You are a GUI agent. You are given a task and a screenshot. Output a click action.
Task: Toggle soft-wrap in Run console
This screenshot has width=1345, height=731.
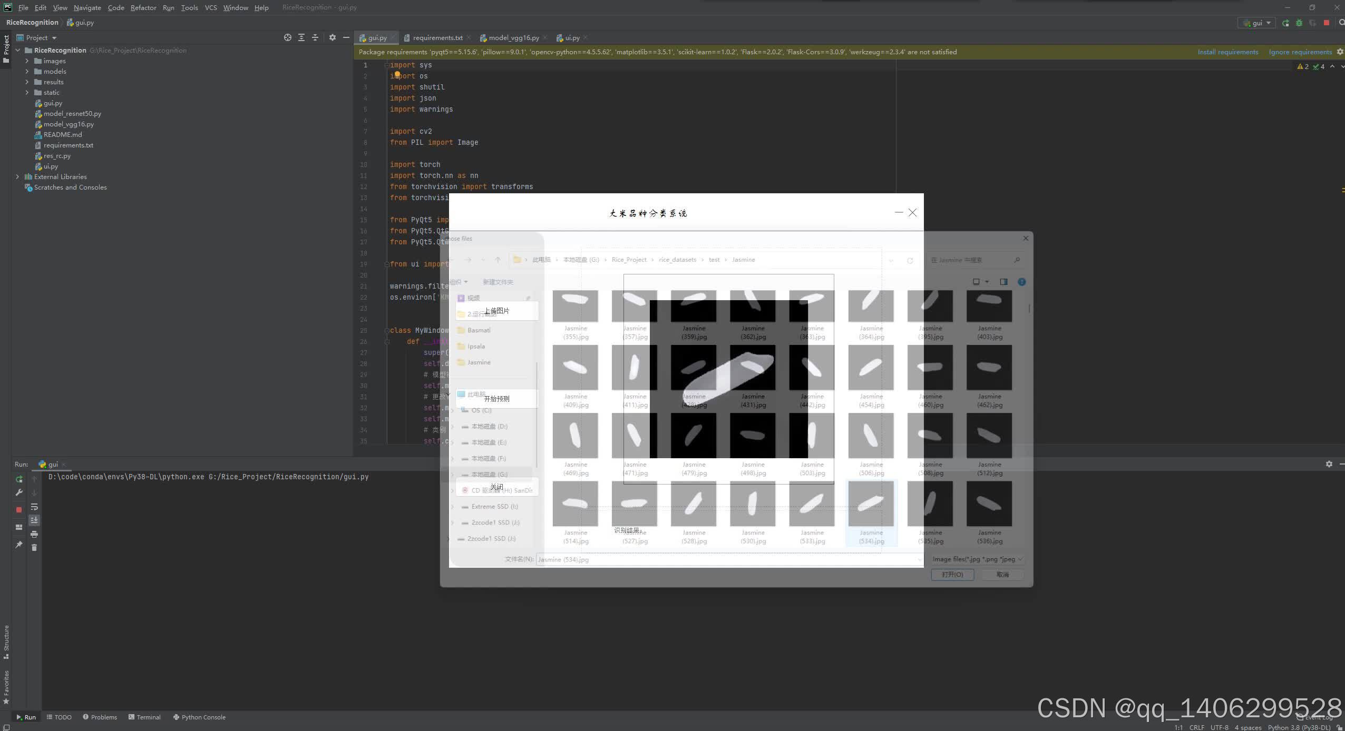(x=34, y=507)
